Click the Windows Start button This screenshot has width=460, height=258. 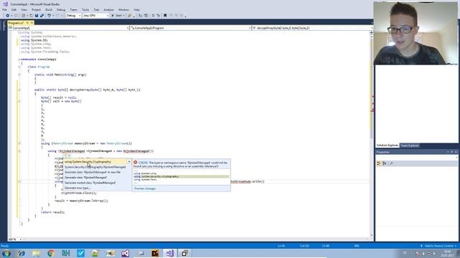[6, 253]
